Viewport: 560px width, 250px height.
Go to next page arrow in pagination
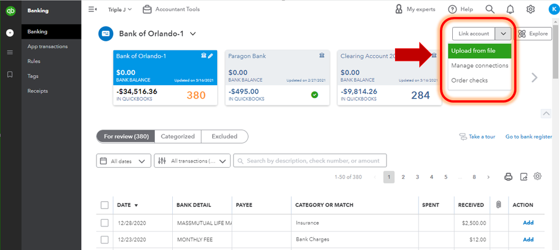[488, 177]
